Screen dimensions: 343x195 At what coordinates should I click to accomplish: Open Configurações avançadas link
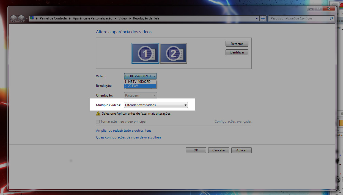(x=233, y=121)
